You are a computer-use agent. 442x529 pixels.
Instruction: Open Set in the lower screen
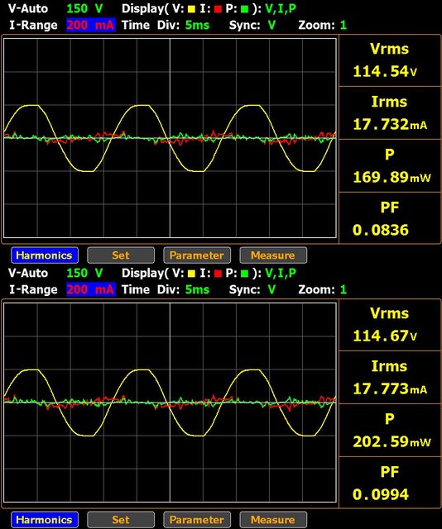[121, 520]
